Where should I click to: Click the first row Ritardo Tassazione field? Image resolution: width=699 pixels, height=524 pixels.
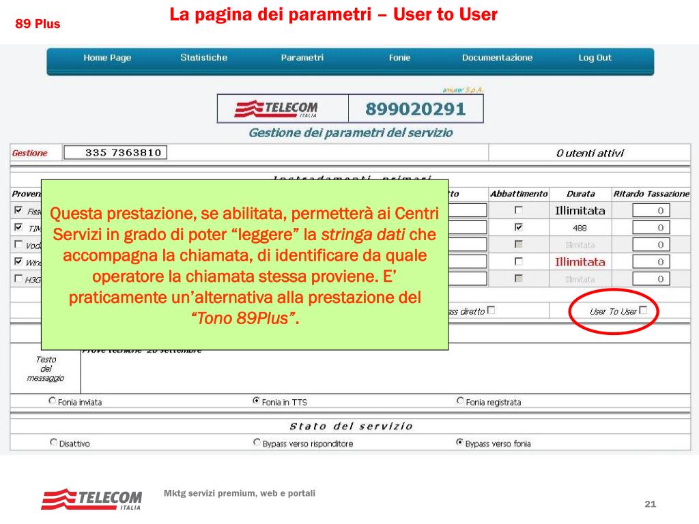[x=651, y=210]
